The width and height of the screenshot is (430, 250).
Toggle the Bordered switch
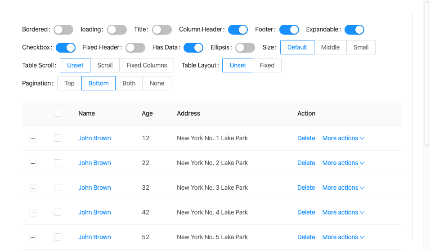[x=63, y=30]
